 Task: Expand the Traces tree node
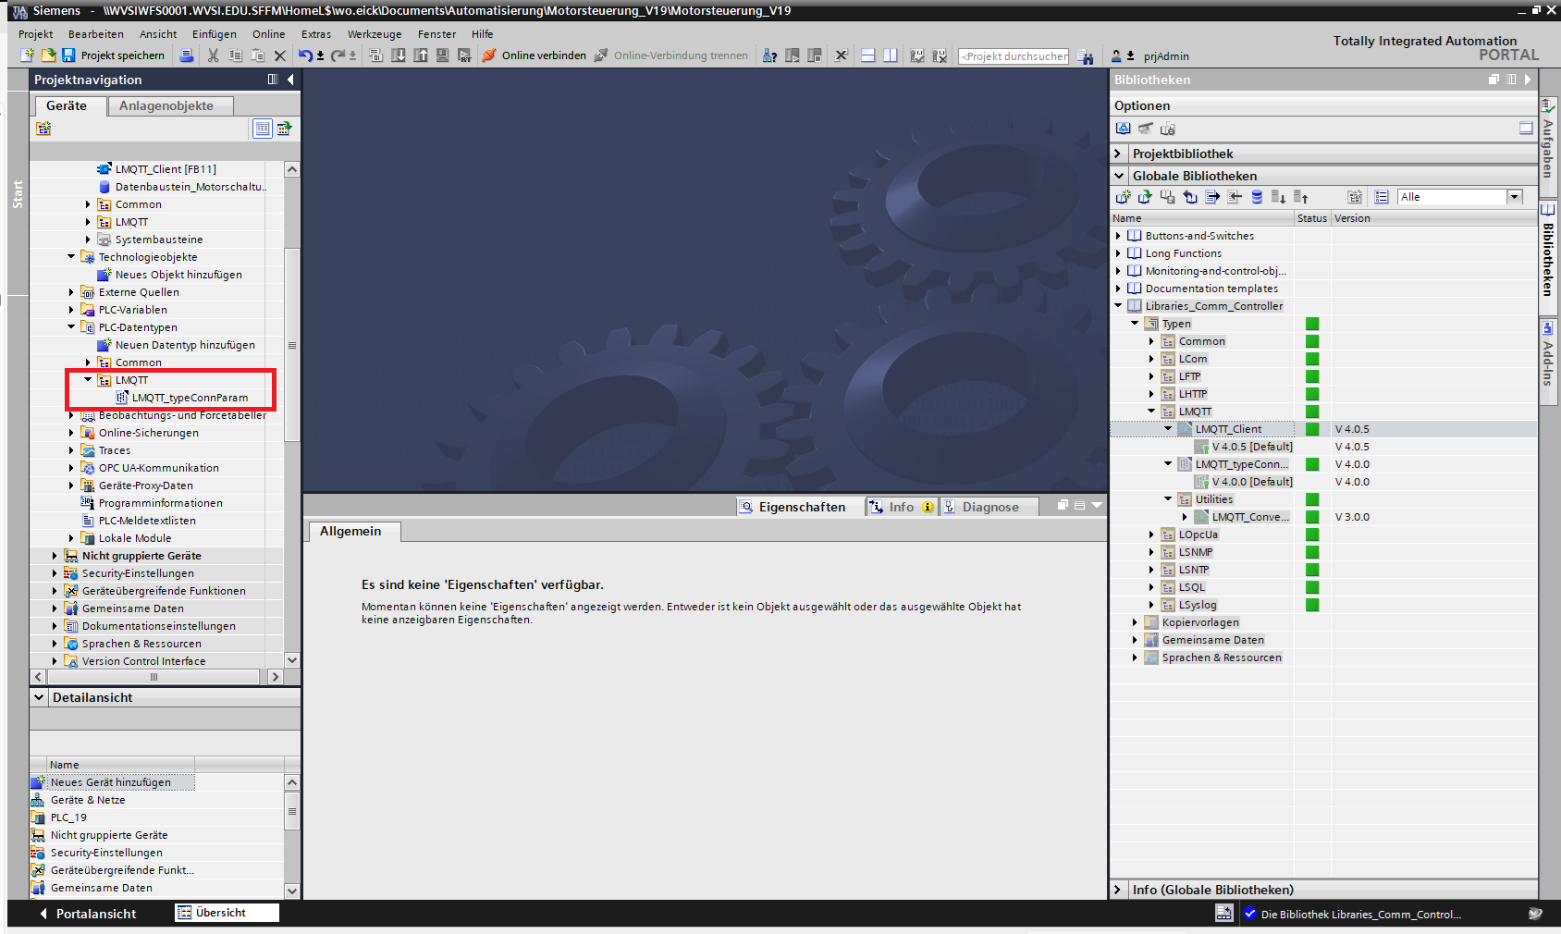tap(71, 450)
